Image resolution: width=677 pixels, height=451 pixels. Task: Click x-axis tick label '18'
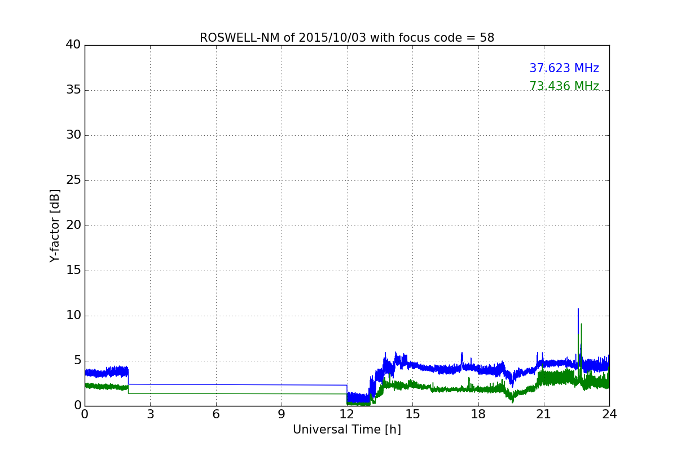tap(478, 414)
